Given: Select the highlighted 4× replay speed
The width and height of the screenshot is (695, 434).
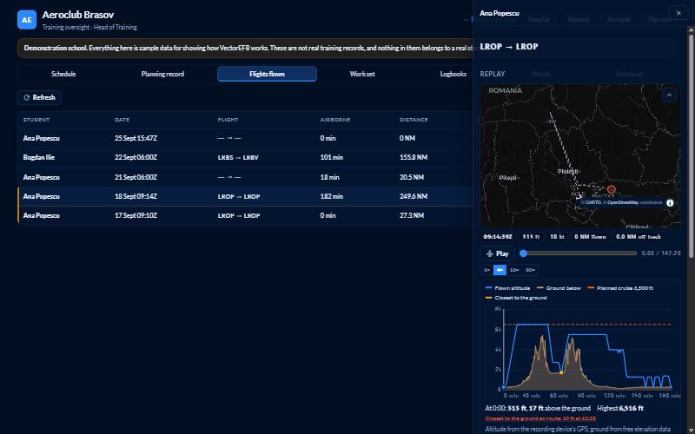Looking at the screenshot, I should [500, 270].
